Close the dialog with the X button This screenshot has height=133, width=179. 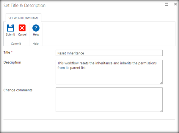coord(174,4)
